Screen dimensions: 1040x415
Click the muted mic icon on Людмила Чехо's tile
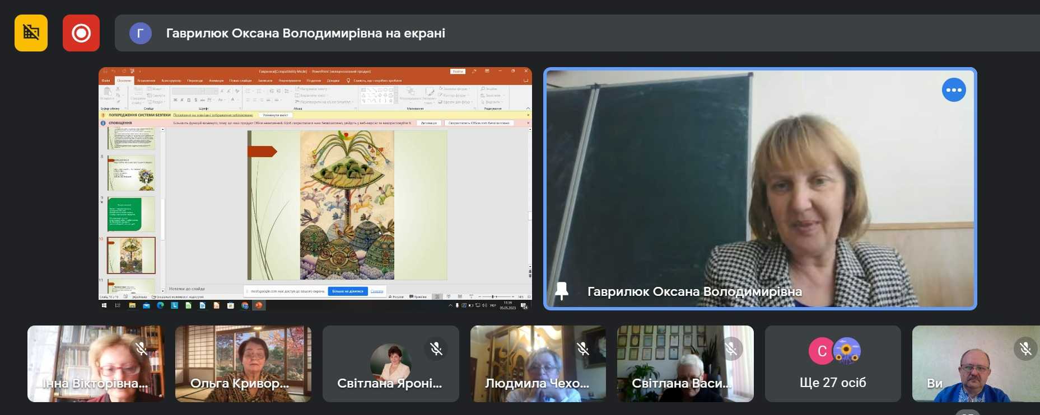pyautogui.click(x=583, y=349)
